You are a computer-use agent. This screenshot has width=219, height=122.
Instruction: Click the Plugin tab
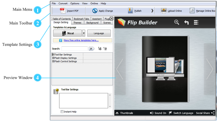coord(107,19)
